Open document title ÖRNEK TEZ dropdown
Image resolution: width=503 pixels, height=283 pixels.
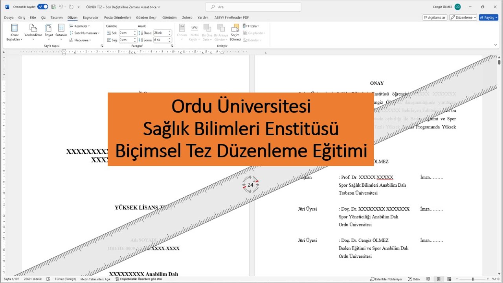pyautogui.click(x=123, y=7)
